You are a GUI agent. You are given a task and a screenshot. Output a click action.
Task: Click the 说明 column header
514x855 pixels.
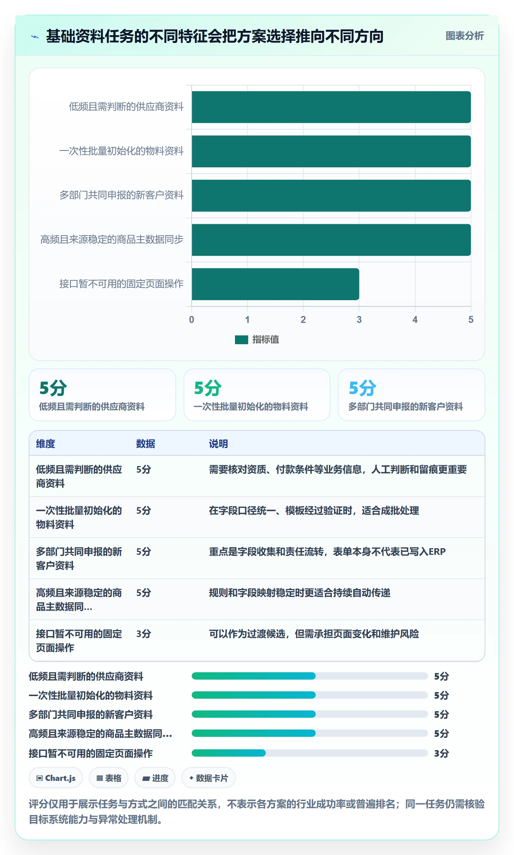click(x=218, y=444)
